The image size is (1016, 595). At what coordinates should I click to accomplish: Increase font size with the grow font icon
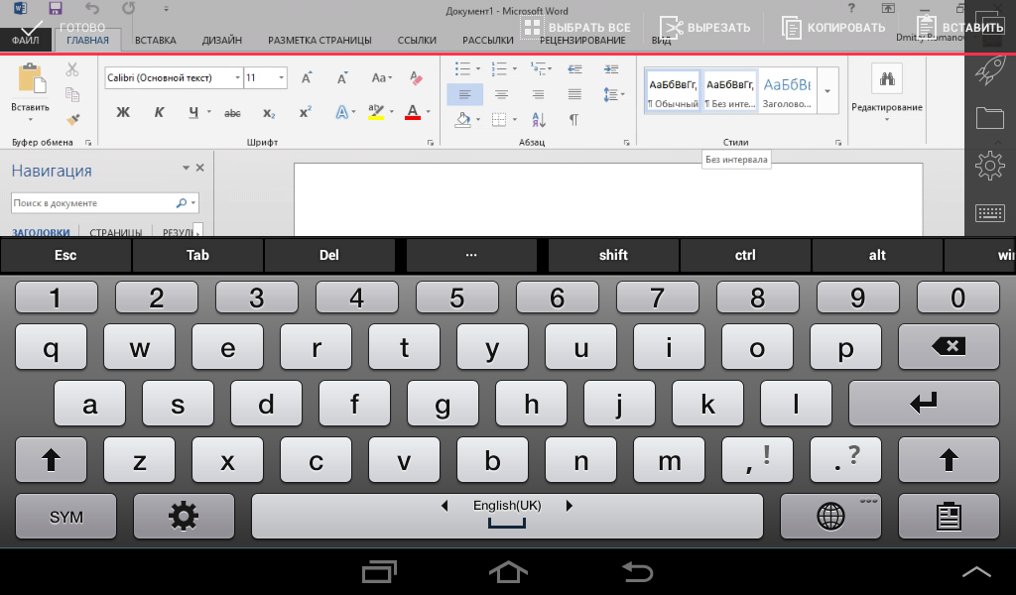(308, 77)
